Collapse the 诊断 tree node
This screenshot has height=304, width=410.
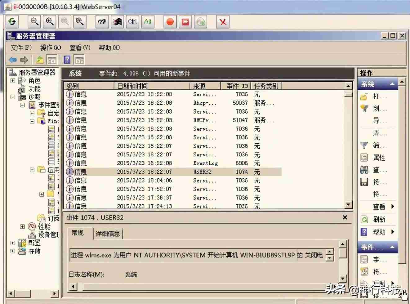(x=13, y=97)
